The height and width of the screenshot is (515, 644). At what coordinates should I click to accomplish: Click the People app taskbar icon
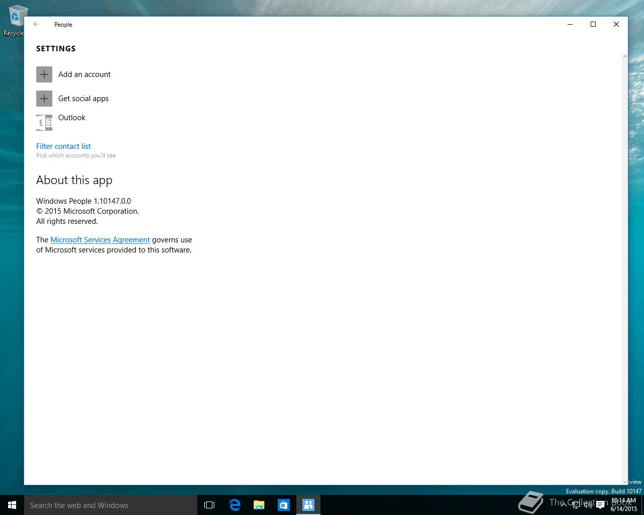[308, 505]
